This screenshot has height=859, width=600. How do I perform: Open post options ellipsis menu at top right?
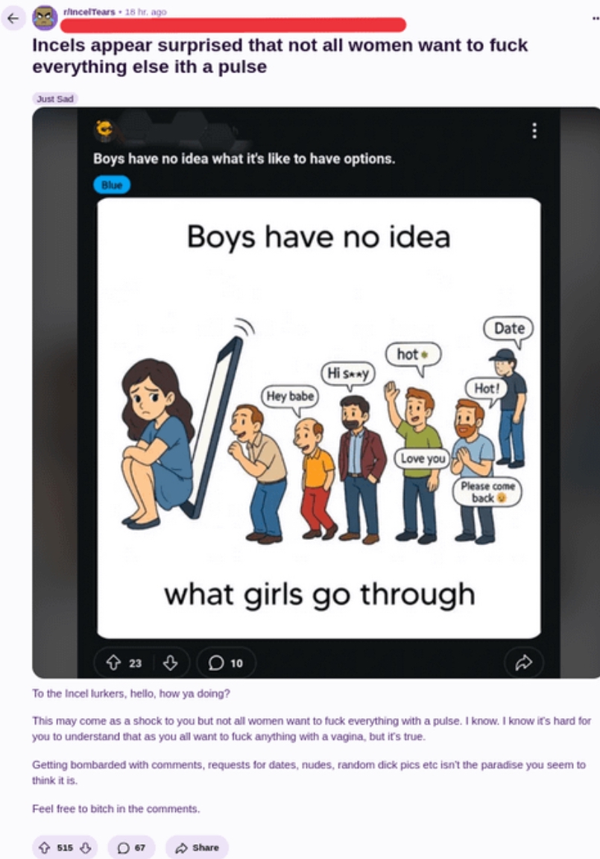[x=595, y=18]
